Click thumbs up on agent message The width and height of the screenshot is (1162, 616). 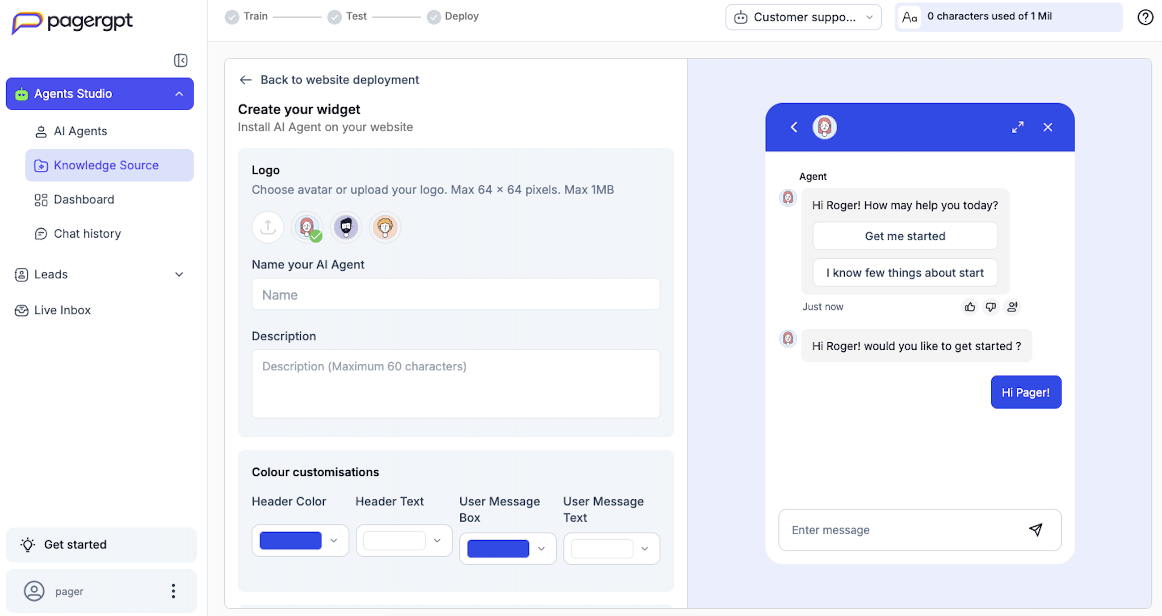coord(970,307)
